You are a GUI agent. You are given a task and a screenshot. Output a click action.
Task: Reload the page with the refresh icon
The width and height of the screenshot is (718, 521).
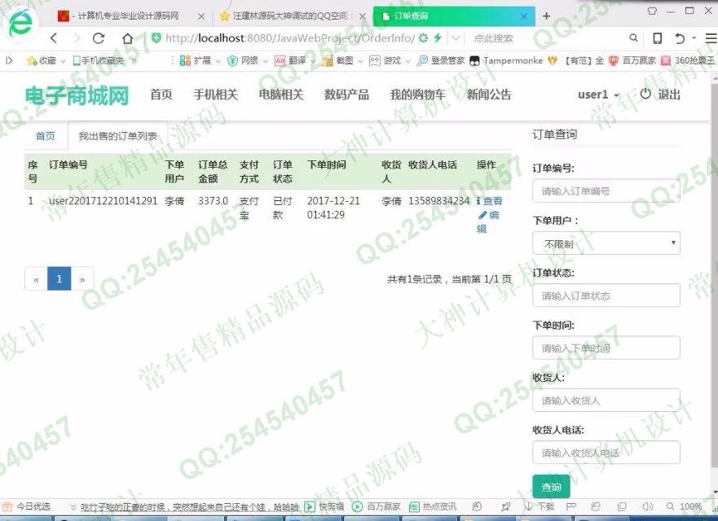[99, 38]
